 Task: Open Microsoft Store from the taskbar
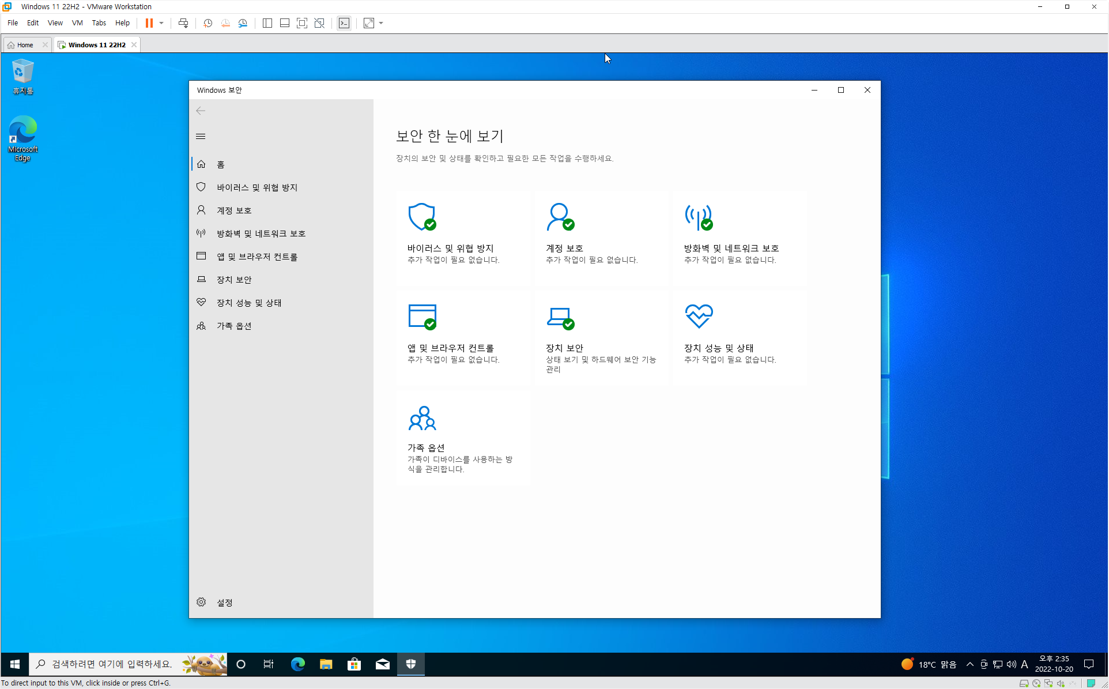354,664
